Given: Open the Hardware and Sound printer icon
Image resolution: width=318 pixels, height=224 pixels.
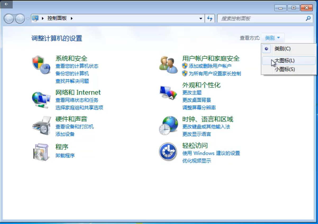Looking at the screenshot, I should coord(41,125).
